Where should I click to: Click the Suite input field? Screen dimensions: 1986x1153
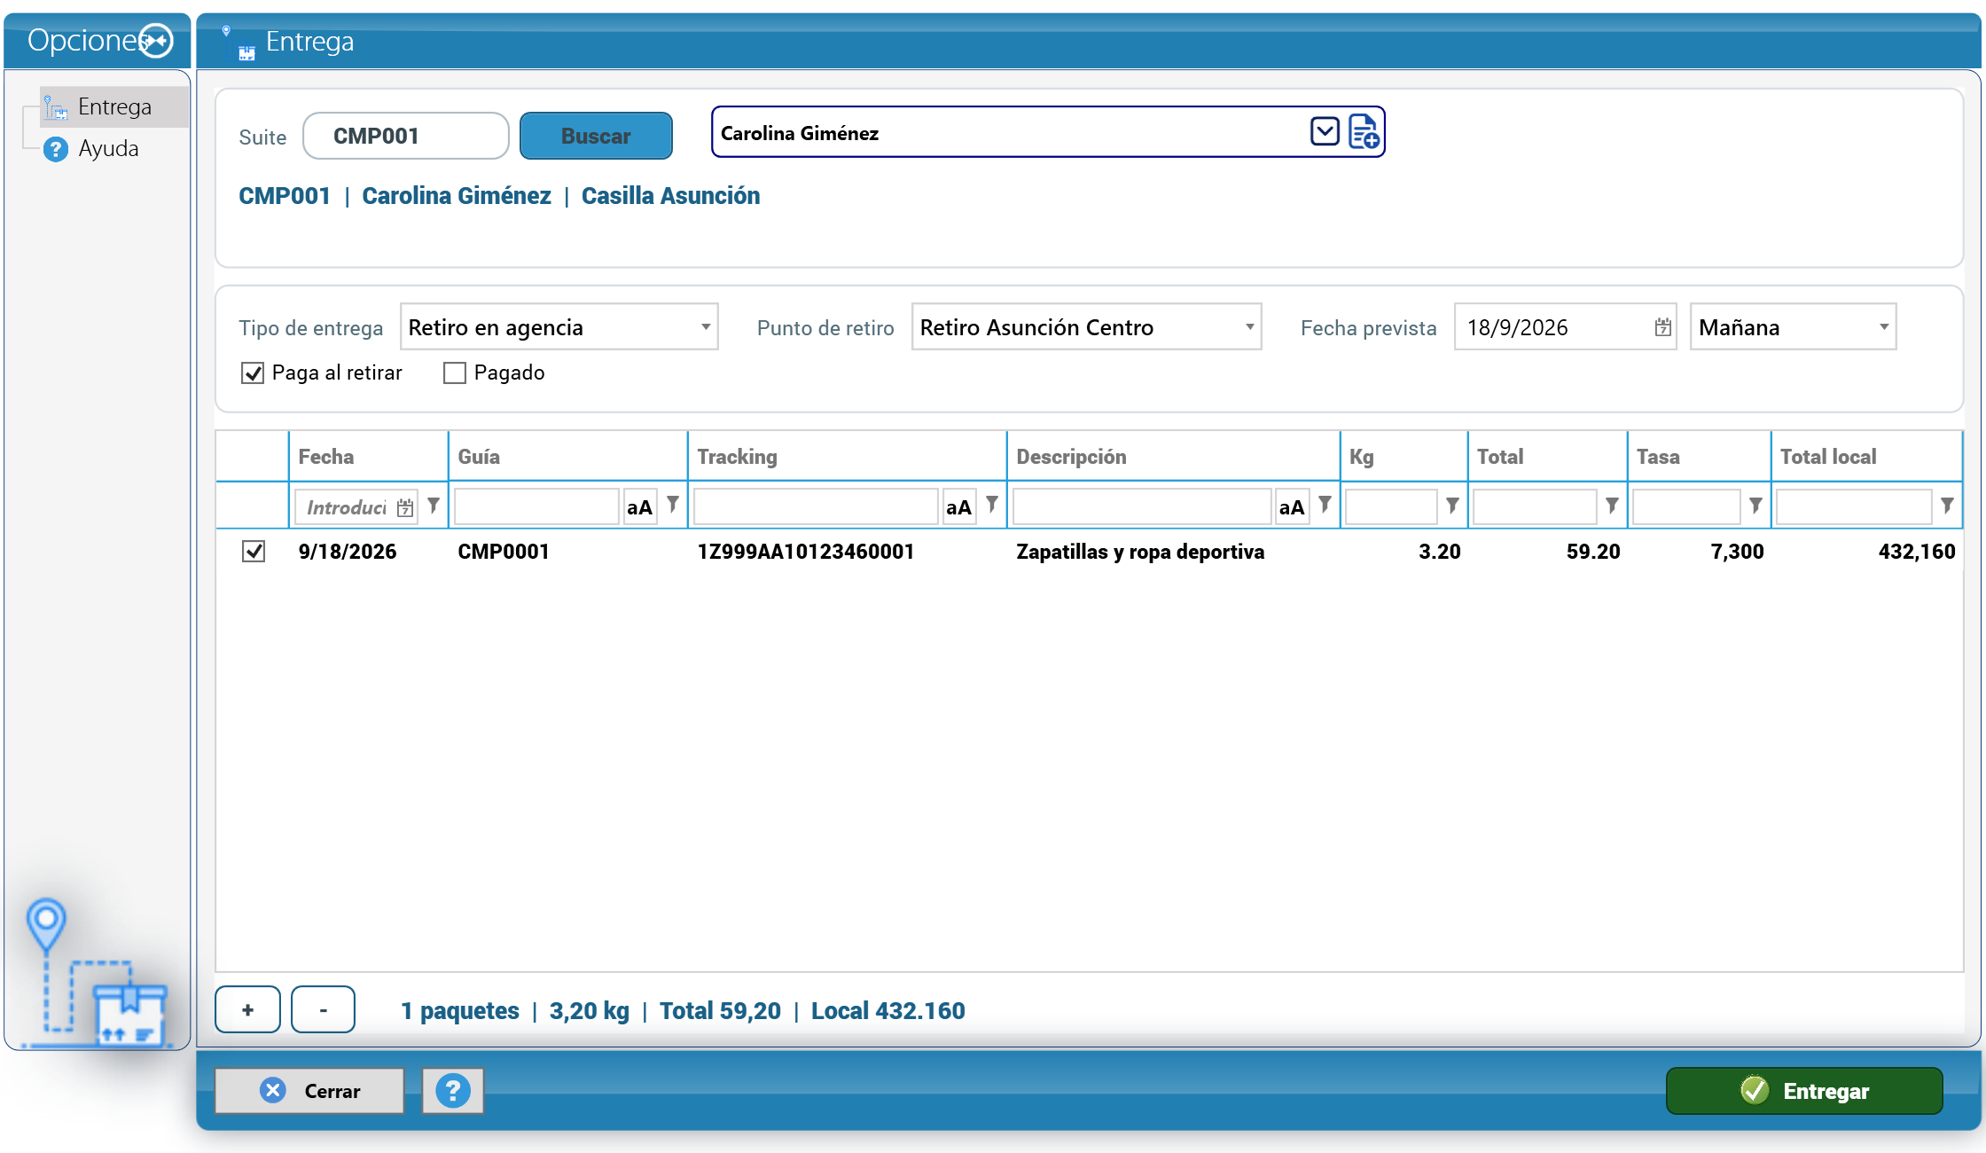(x=406, y=136)
